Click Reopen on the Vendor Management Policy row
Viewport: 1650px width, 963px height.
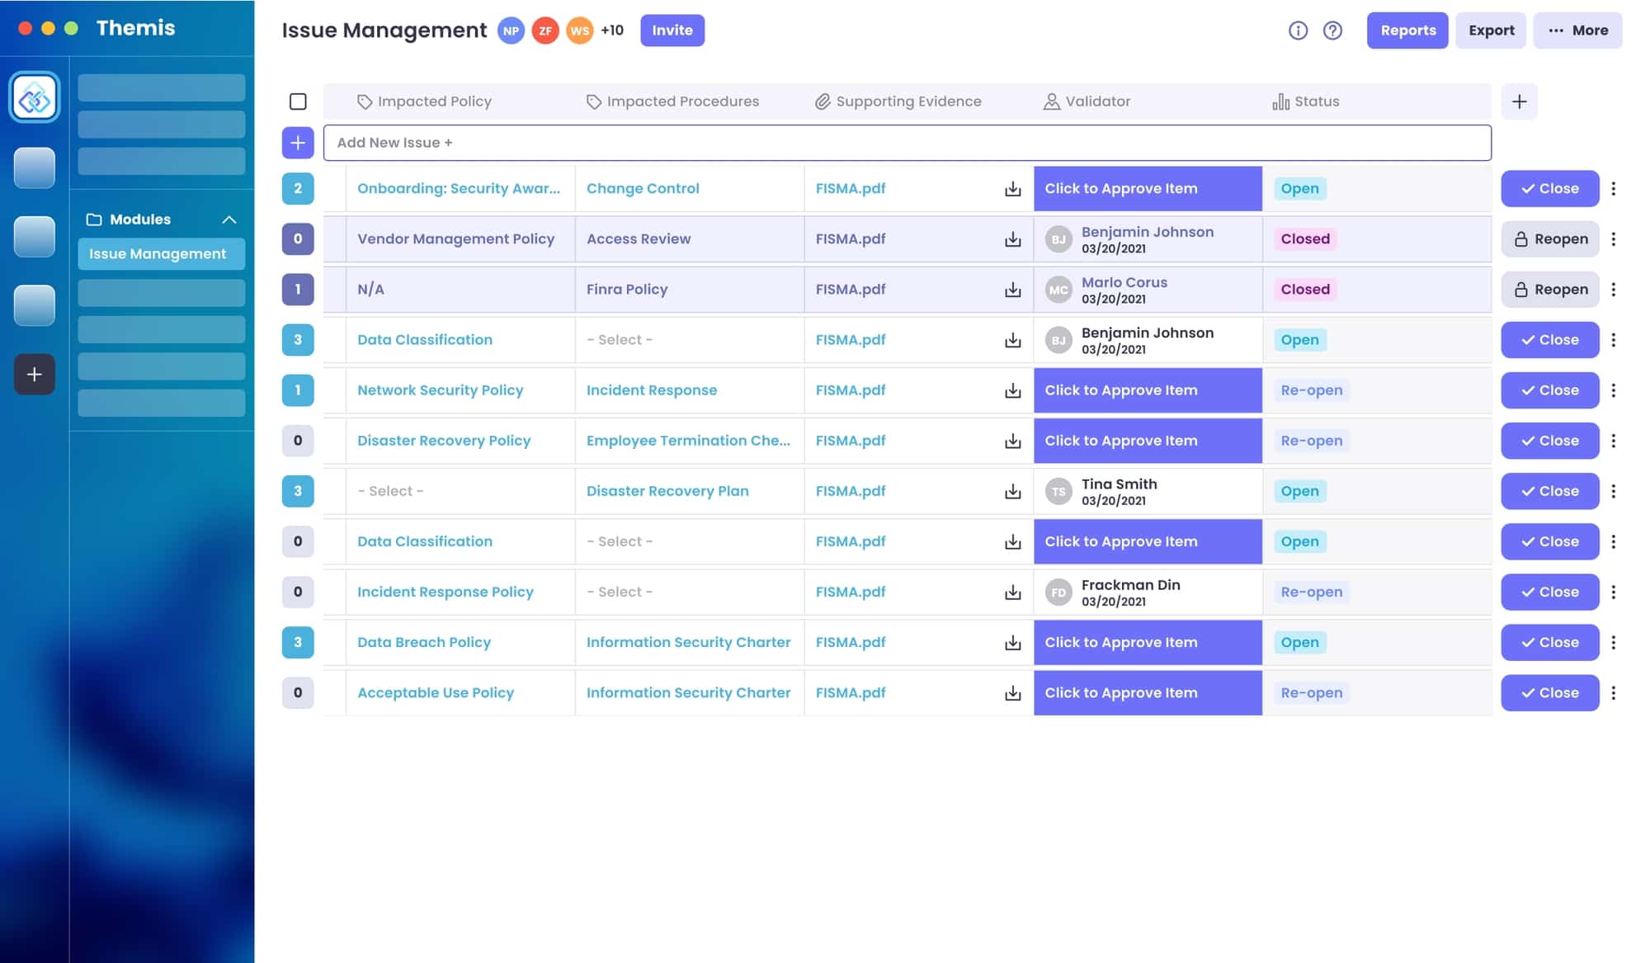1549,239
